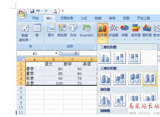Switch to the 开始 (Home) tab
This screenshot has height=117, width=160.
point(35,18)
